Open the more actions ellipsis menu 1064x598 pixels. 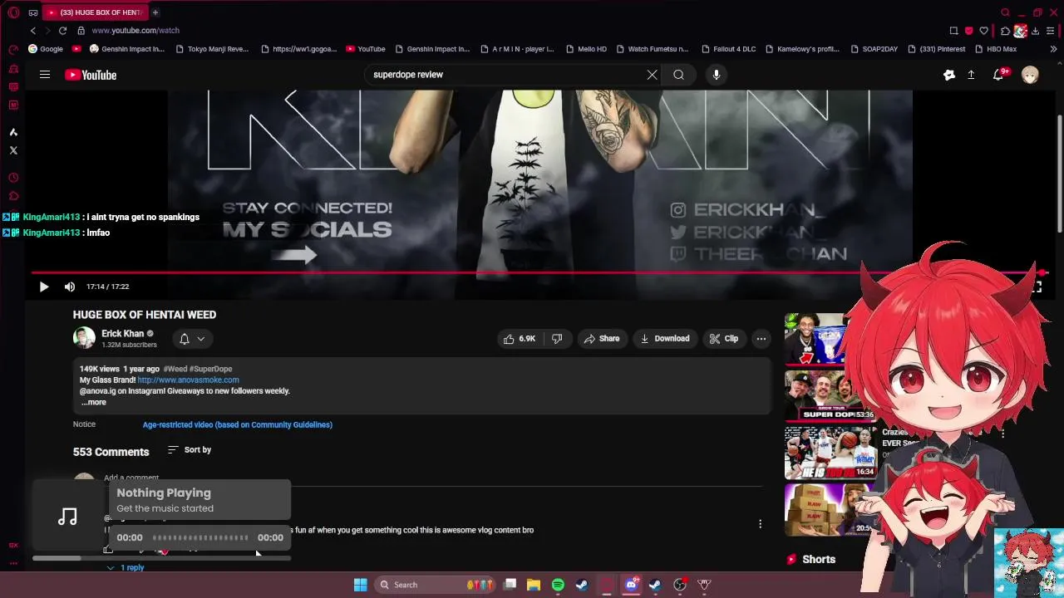[761, 339]
